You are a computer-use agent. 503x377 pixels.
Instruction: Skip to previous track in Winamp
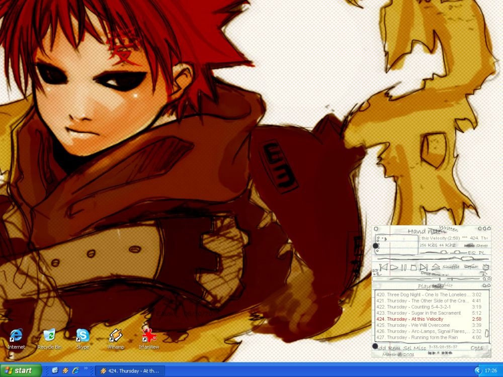coord(383,267)
